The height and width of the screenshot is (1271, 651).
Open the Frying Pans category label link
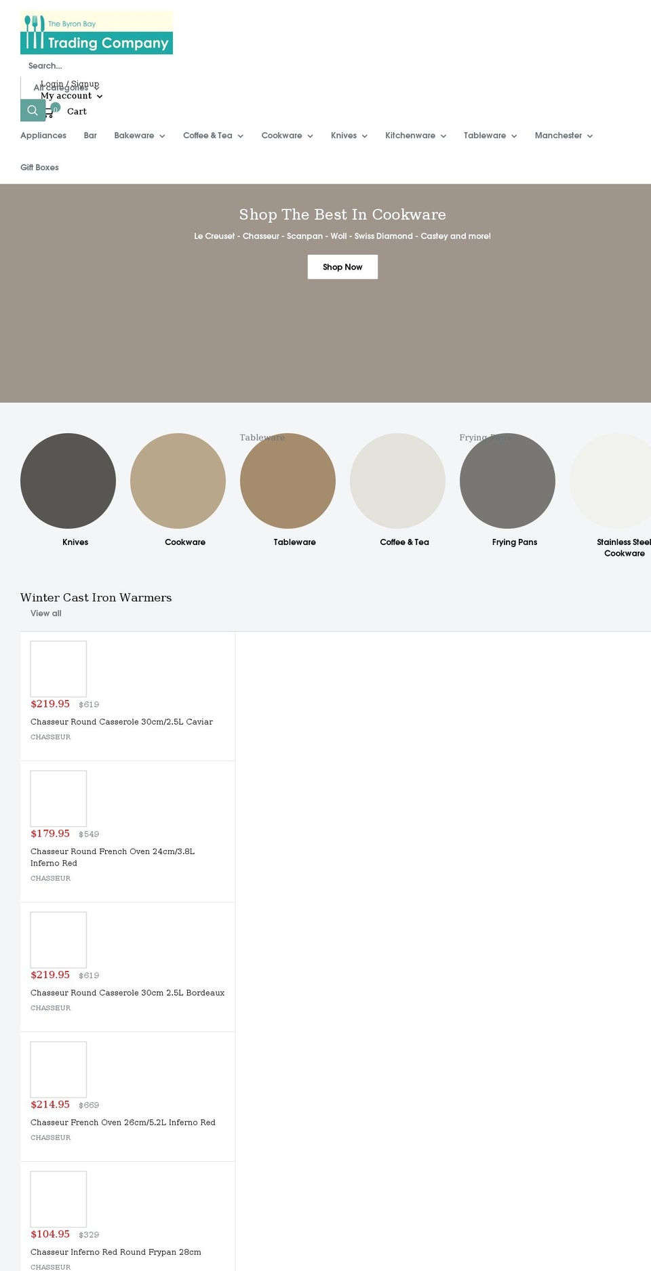515,542
